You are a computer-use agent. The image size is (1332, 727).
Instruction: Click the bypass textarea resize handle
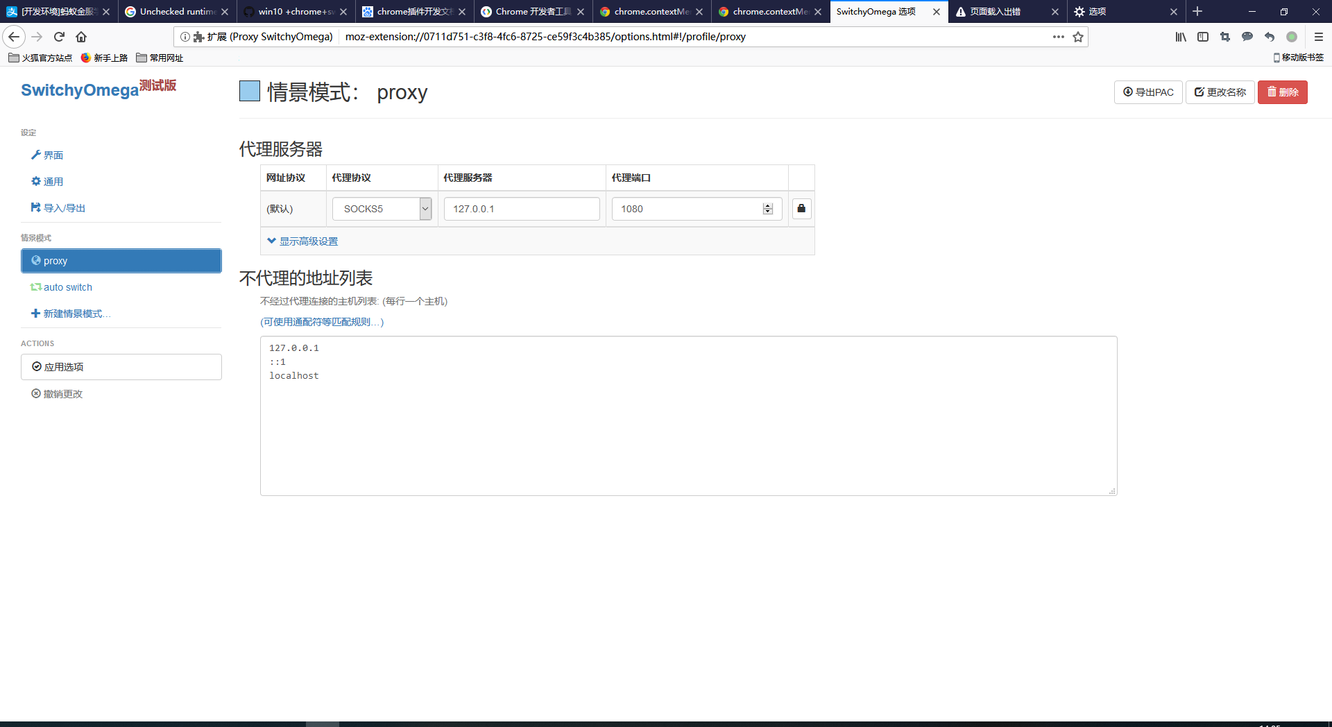[x=1112, y=491]
